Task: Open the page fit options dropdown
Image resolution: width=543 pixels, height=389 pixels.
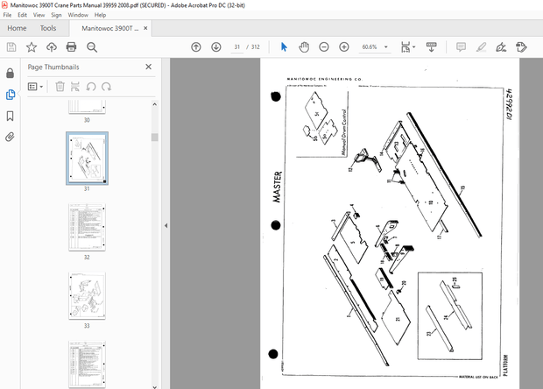Action: [408, 47]
